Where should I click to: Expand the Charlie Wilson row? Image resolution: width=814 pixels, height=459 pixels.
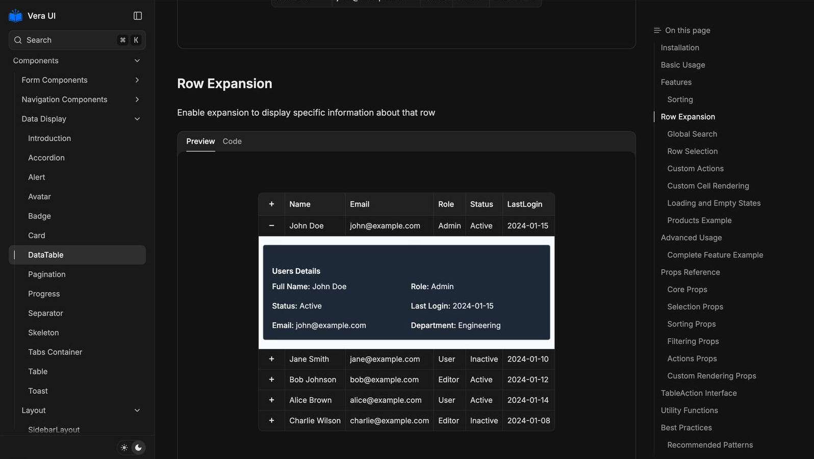(271, 420)
